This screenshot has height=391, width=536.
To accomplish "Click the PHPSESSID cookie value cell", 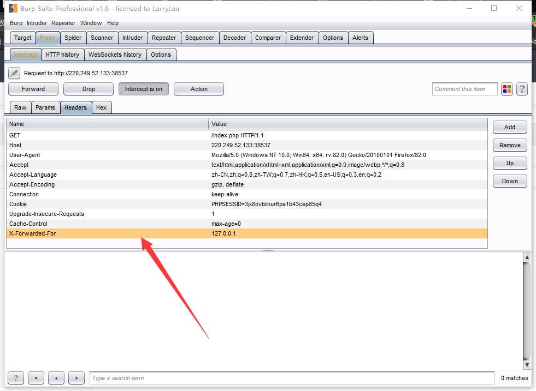I will (x=347, y=204).
